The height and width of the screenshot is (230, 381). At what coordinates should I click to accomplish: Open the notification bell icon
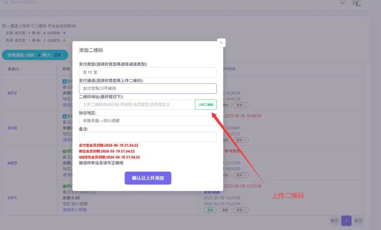tap(342, 2)
